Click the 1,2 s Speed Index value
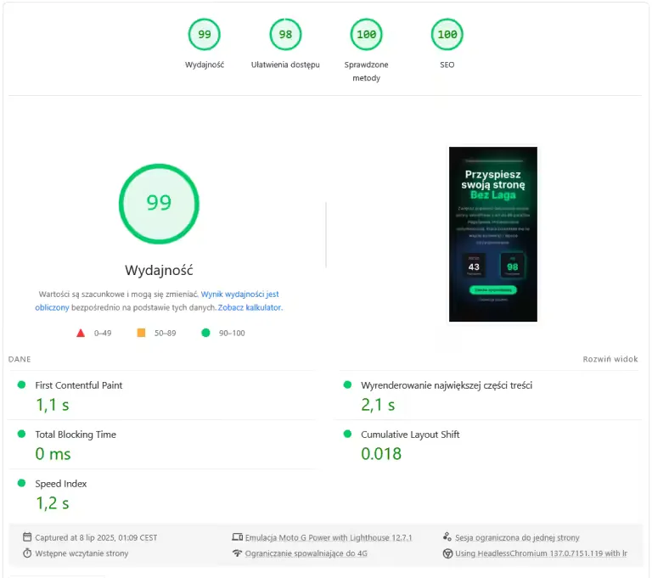Viewport: 652px width, 578px height. (x=53, y=503)
